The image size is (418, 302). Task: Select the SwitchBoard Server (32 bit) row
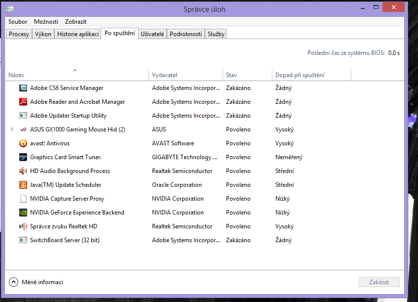pos(65,240)
